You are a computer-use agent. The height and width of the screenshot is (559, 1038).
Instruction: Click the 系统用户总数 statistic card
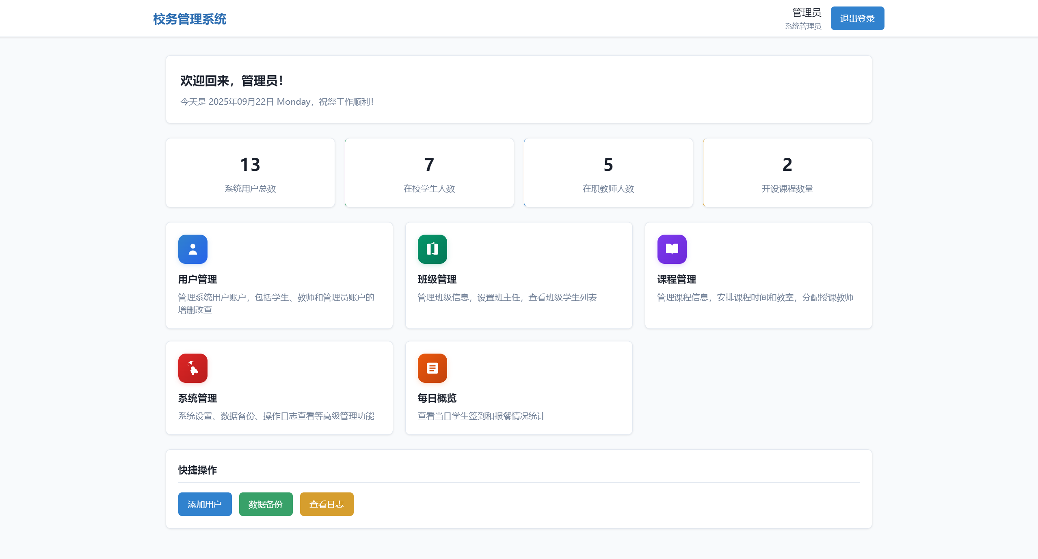pyautogui.click(x=250, y=173)
